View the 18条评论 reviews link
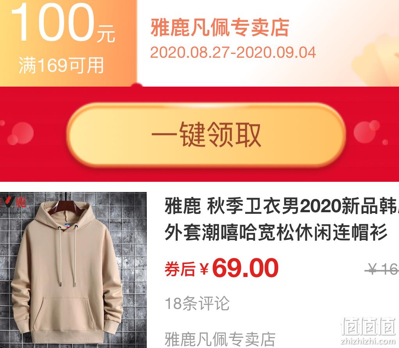The width and height of the screenshot is (399, 348). [x=197, y=304]
